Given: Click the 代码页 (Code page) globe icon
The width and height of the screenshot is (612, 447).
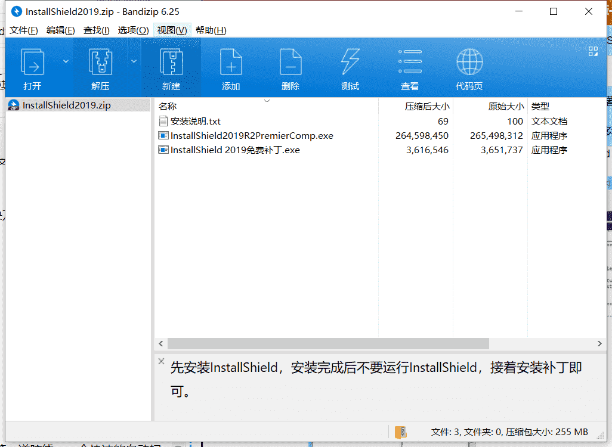Looking at the screenshot, I should click(469, 61).
